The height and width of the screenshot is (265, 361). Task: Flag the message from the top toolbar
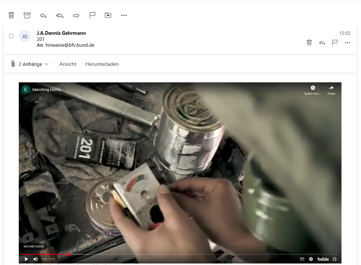click(x=92, y=15)
